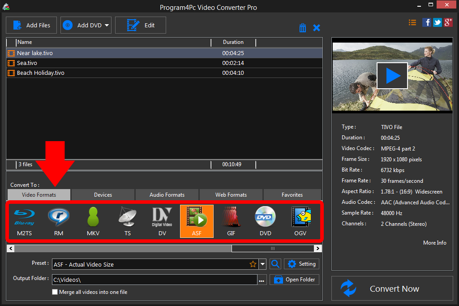
Task: Click the trash bin delete icon
Action: (303, 28)
